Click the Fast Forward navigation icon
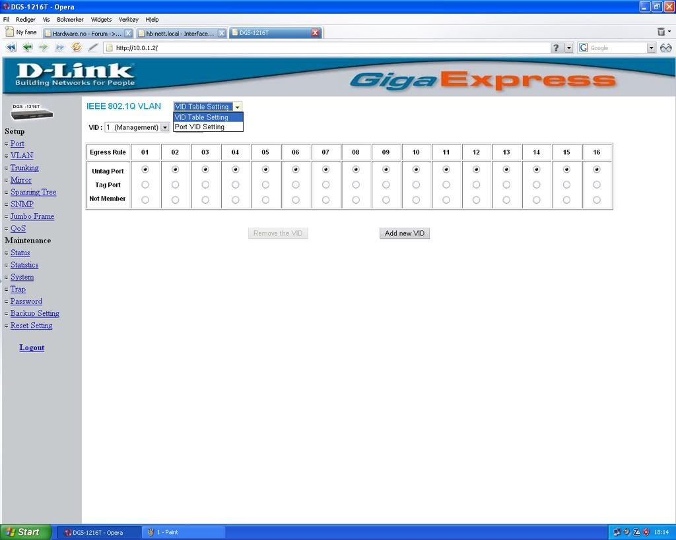Screen dimensions: 676x540 coord(59,47)
